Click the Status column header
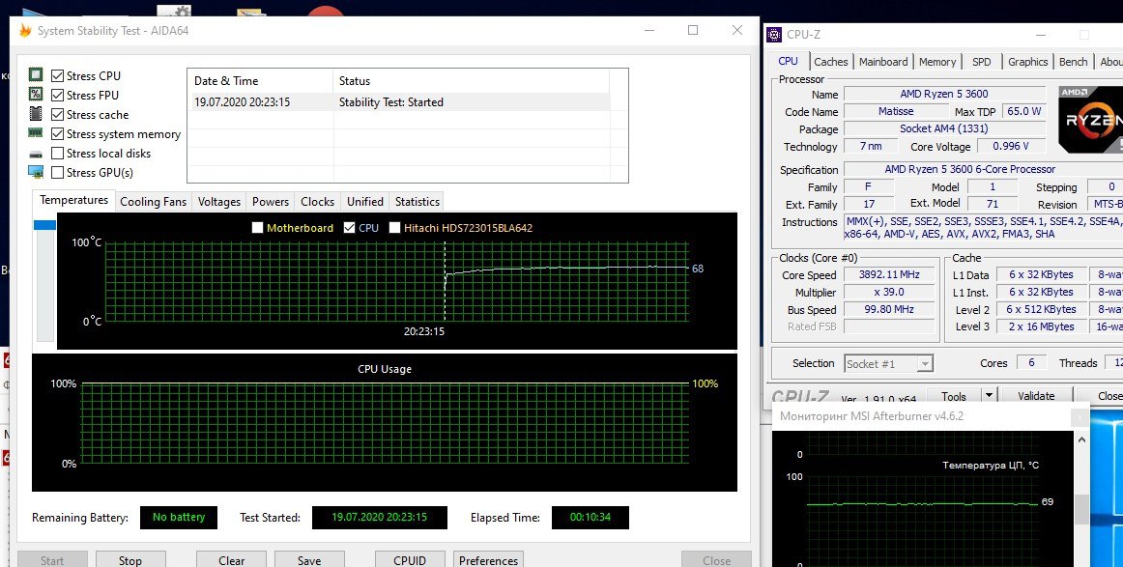Image resolution: width=1123 pixels, height=567 pixels. click(472, 81)
